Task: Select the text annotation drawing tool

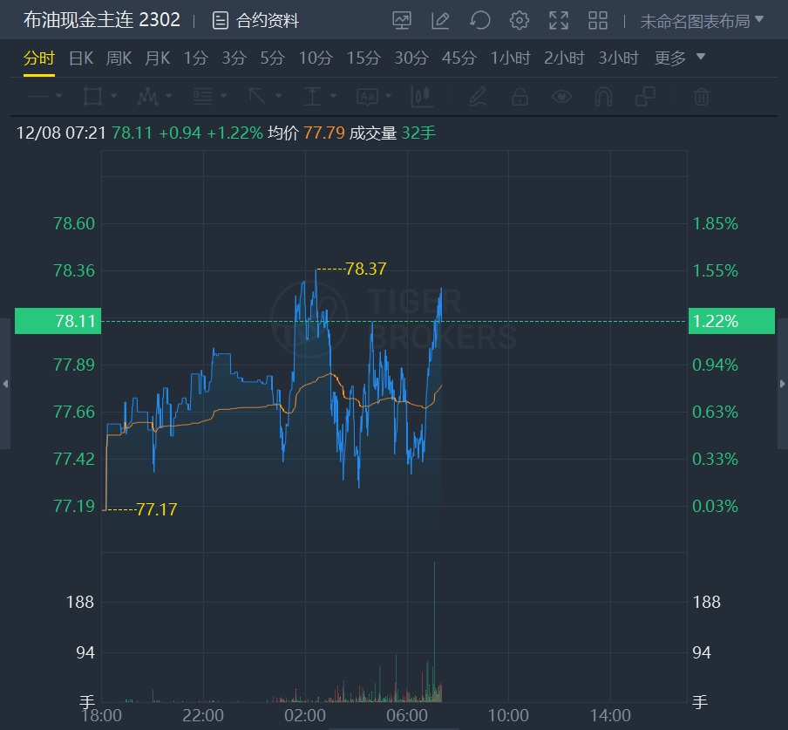Action: click(367, 96)
